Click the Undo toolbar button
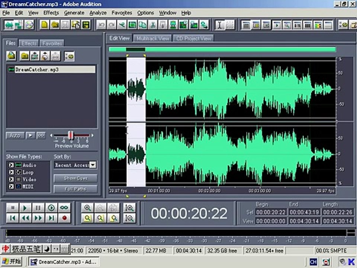357x268 pixels. click(101, 25)
